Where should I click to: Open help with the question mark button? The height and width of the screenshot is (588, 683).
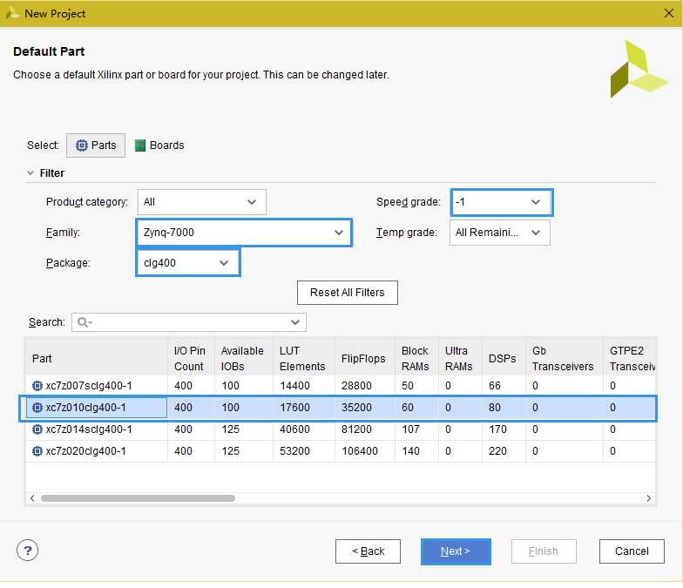[x=28, y=551]
